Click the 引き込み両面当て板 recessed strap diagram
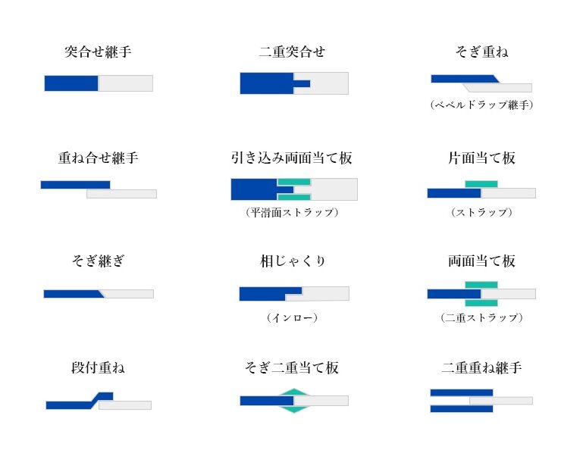Viewport: 583px width, 450px height. point(294,189)
